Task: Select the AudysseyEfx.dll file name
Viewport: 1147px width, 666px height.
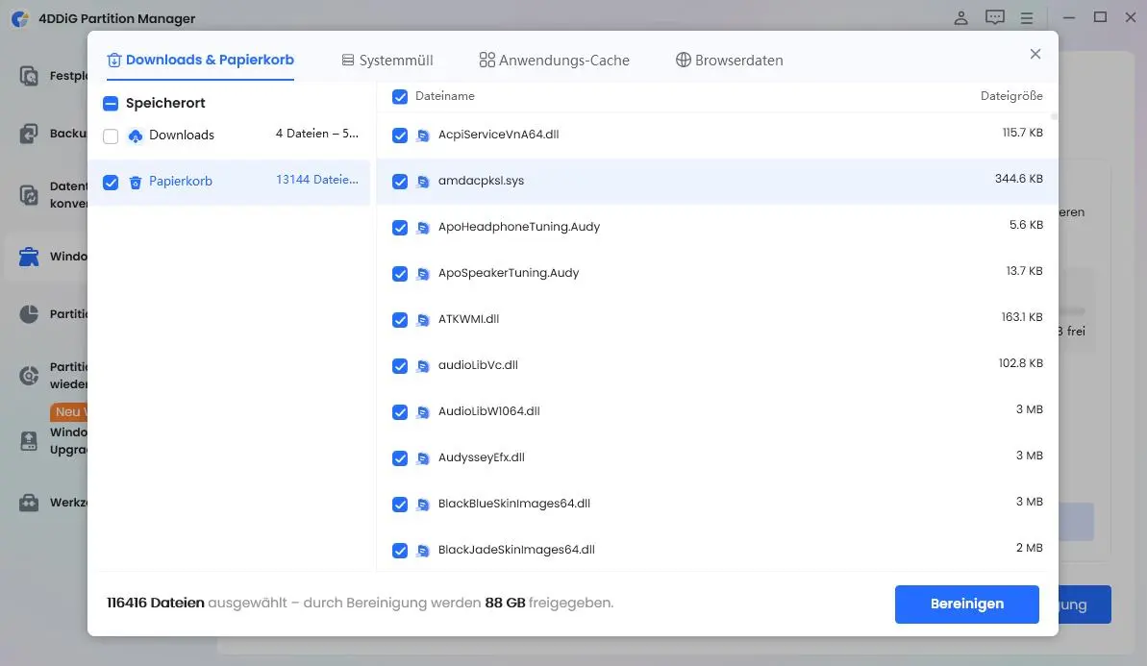Action: (482, 456)
